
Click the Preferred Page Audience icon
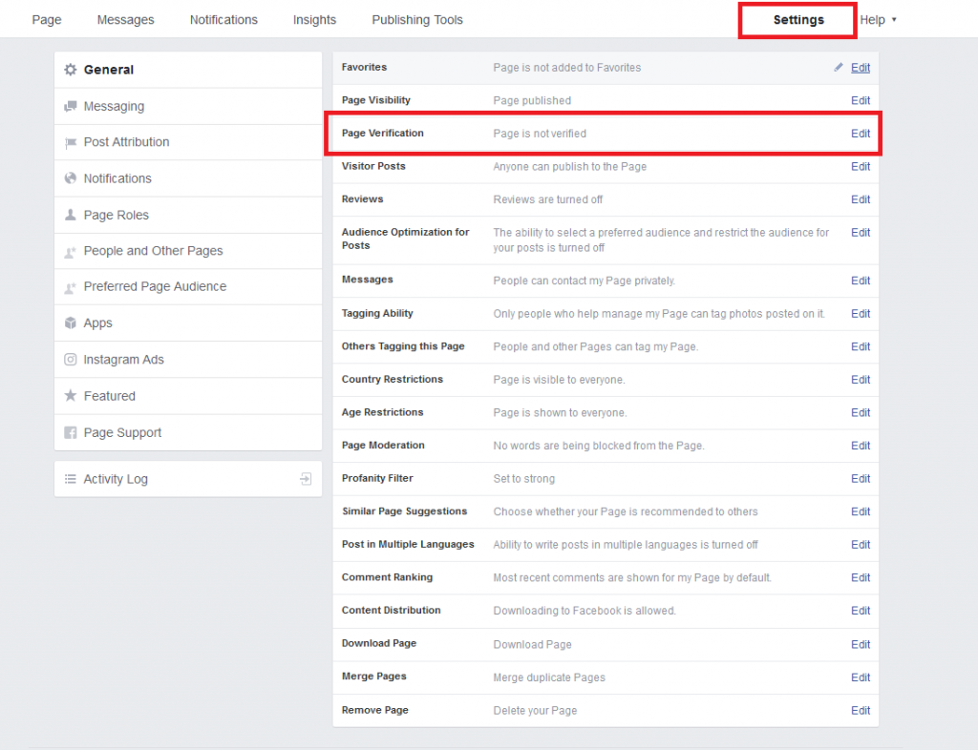(x=71, y=287)
